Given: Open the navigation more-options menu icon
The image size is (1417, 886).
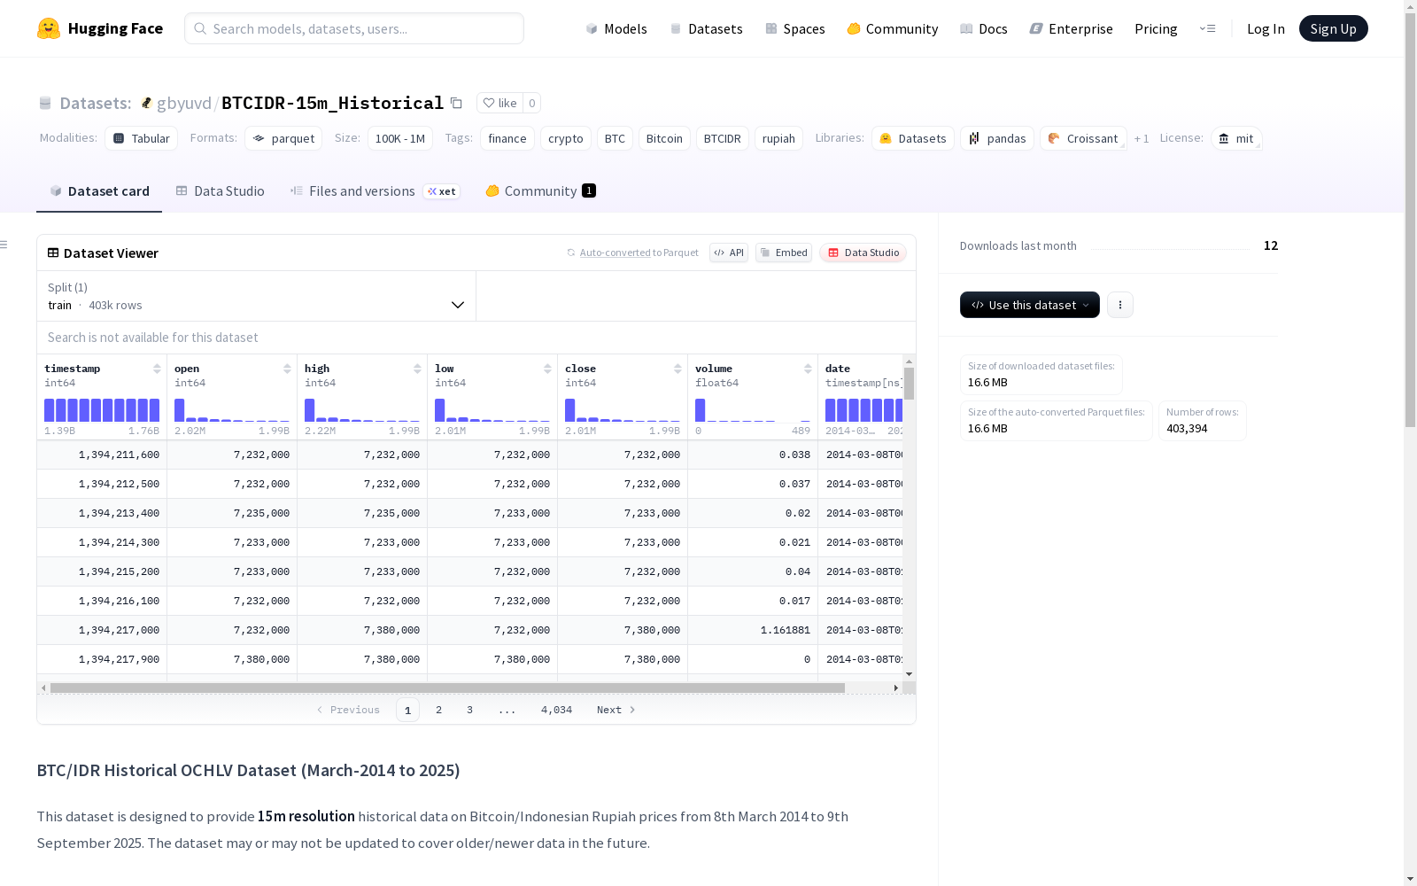Looking at the screenshot, I should pyautogui.click(x=1207, y=28).
